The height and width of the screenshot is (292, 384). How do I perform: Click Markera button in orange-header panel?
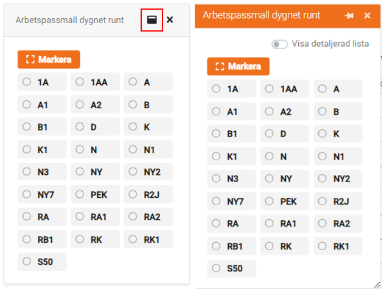[238, 67]
